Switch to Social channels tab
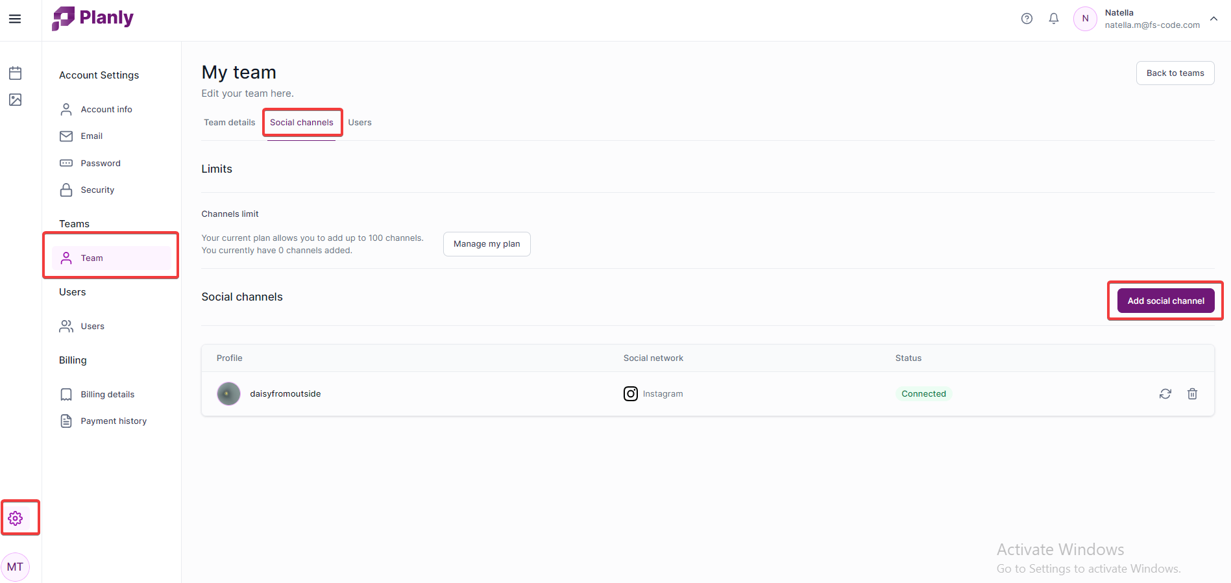The image size is (1231, 583). point(302,122)
